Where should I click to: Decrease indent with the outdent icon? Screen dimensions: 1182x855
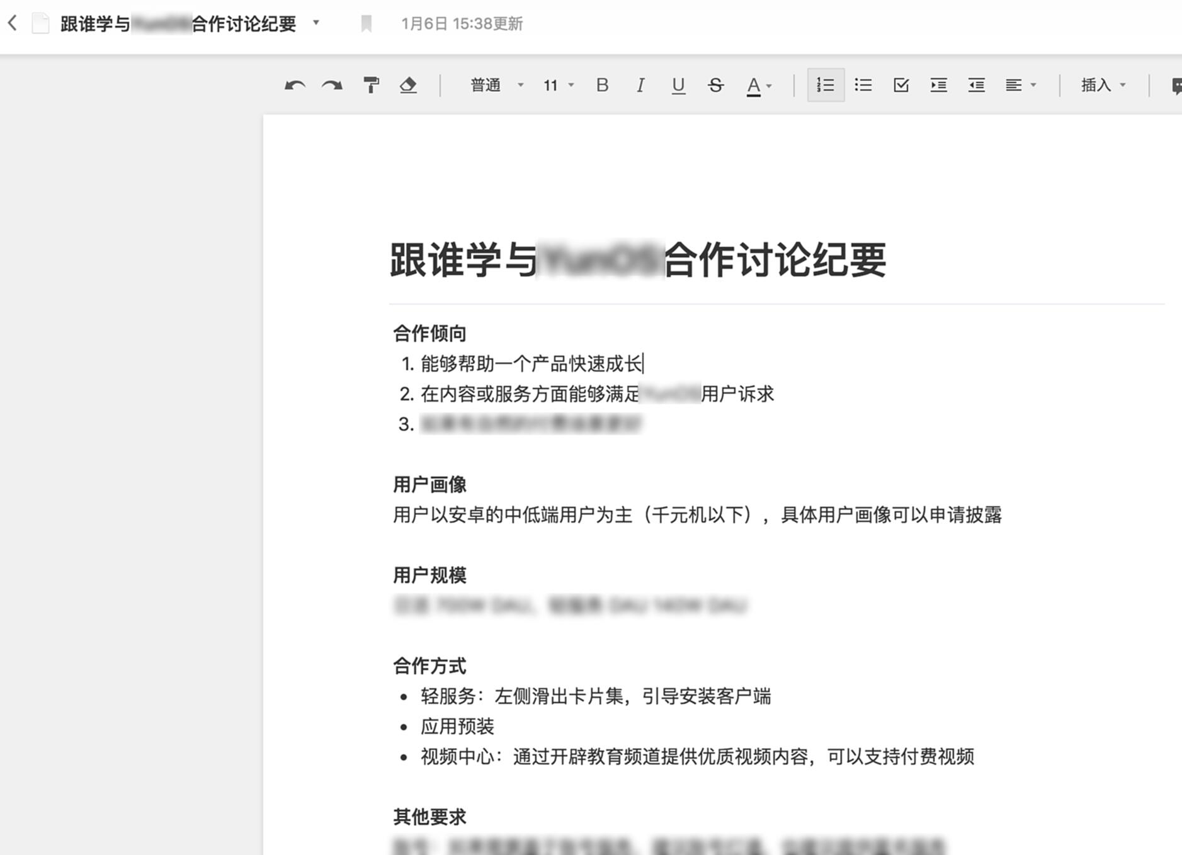[x=976, y=85]
